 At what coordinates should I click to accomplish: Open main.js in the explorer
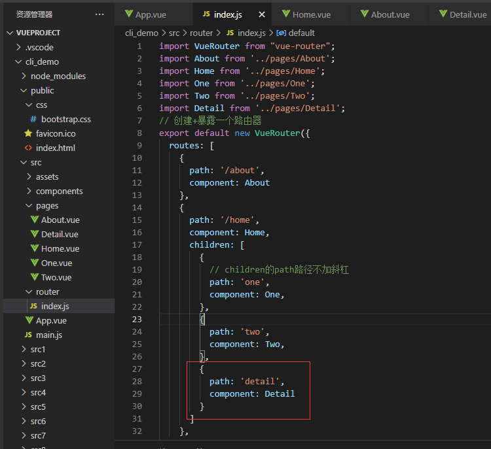tap(49, 335)
